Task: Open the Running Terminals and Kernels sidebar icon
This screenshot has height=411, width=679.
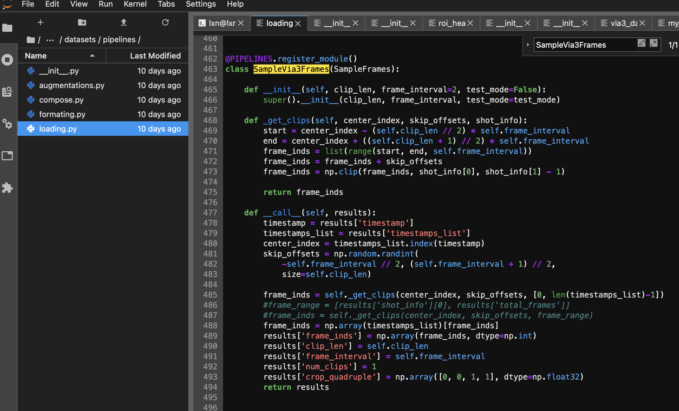Action: [7, 59]
